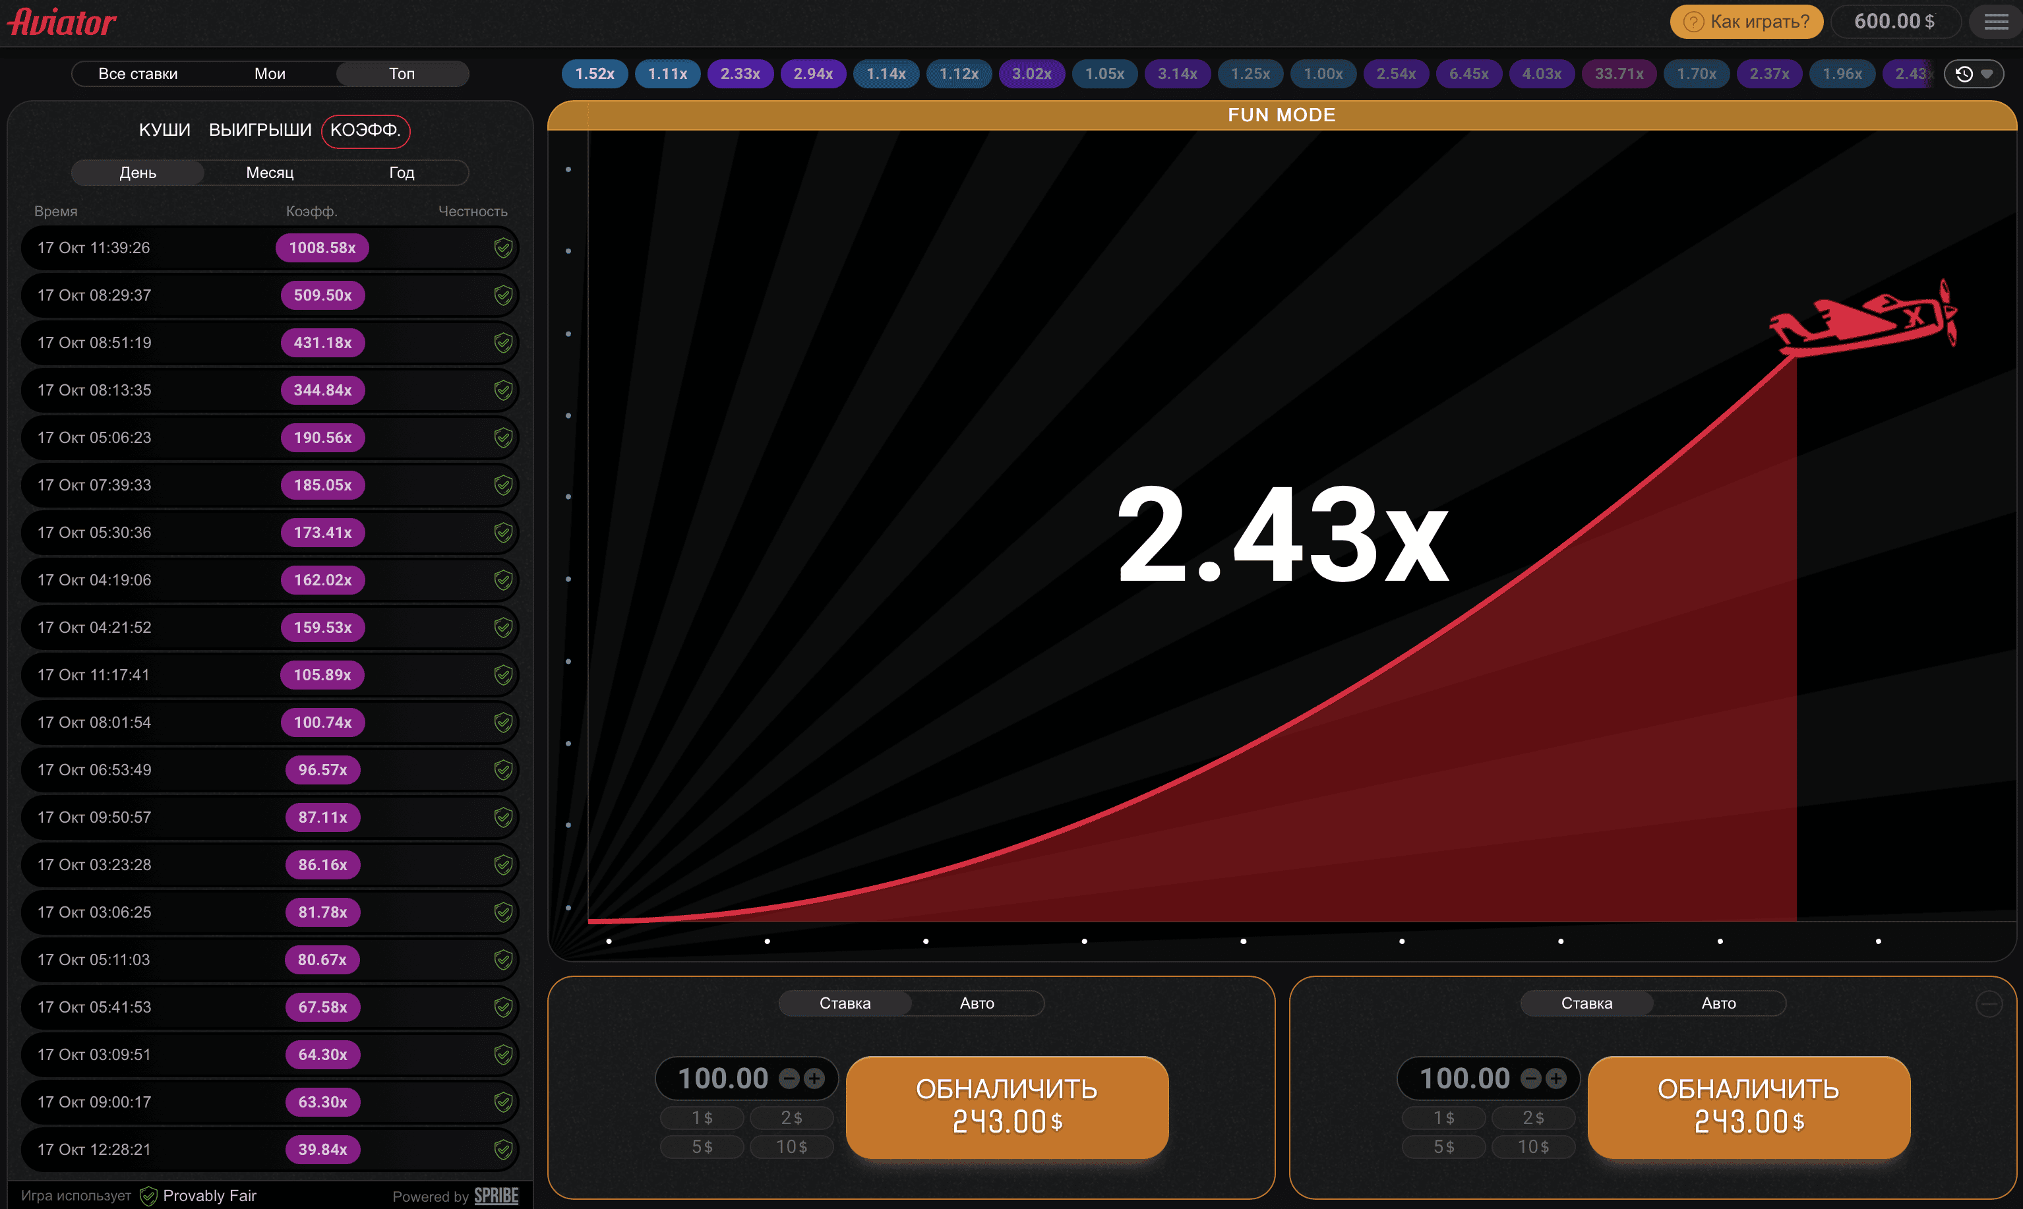Screen dimensions: 2023x1209
Task: Open the ВЫИГРЫШИ tab
Action: pyautogui.click(x=260, y=131)
